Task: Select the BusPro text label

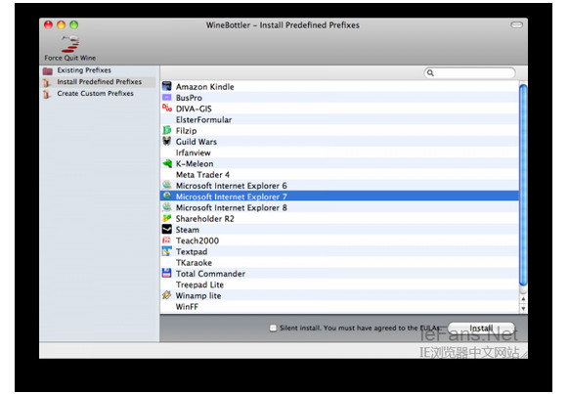Action: point(189,98)
